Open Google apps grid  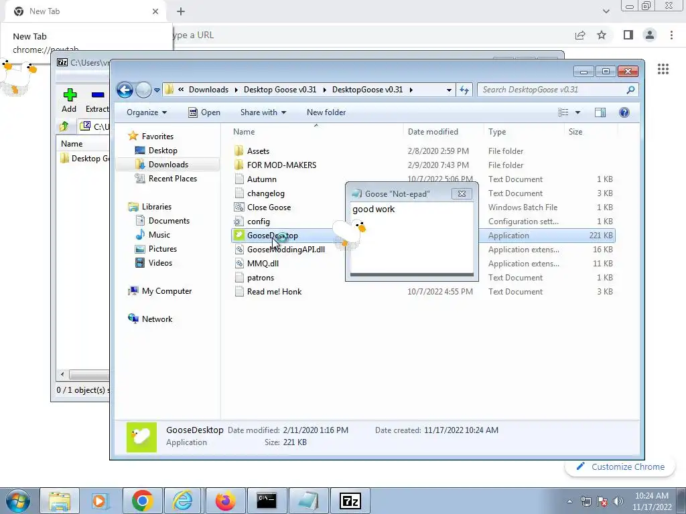coord(663,69)
